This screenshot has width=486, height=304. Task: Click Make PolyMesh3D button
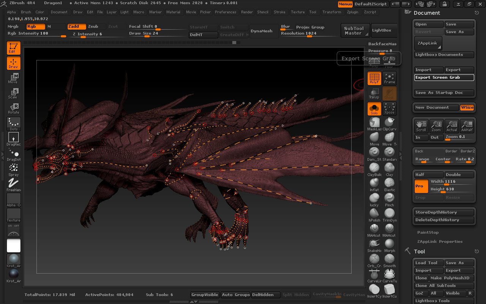coord(452,278)
